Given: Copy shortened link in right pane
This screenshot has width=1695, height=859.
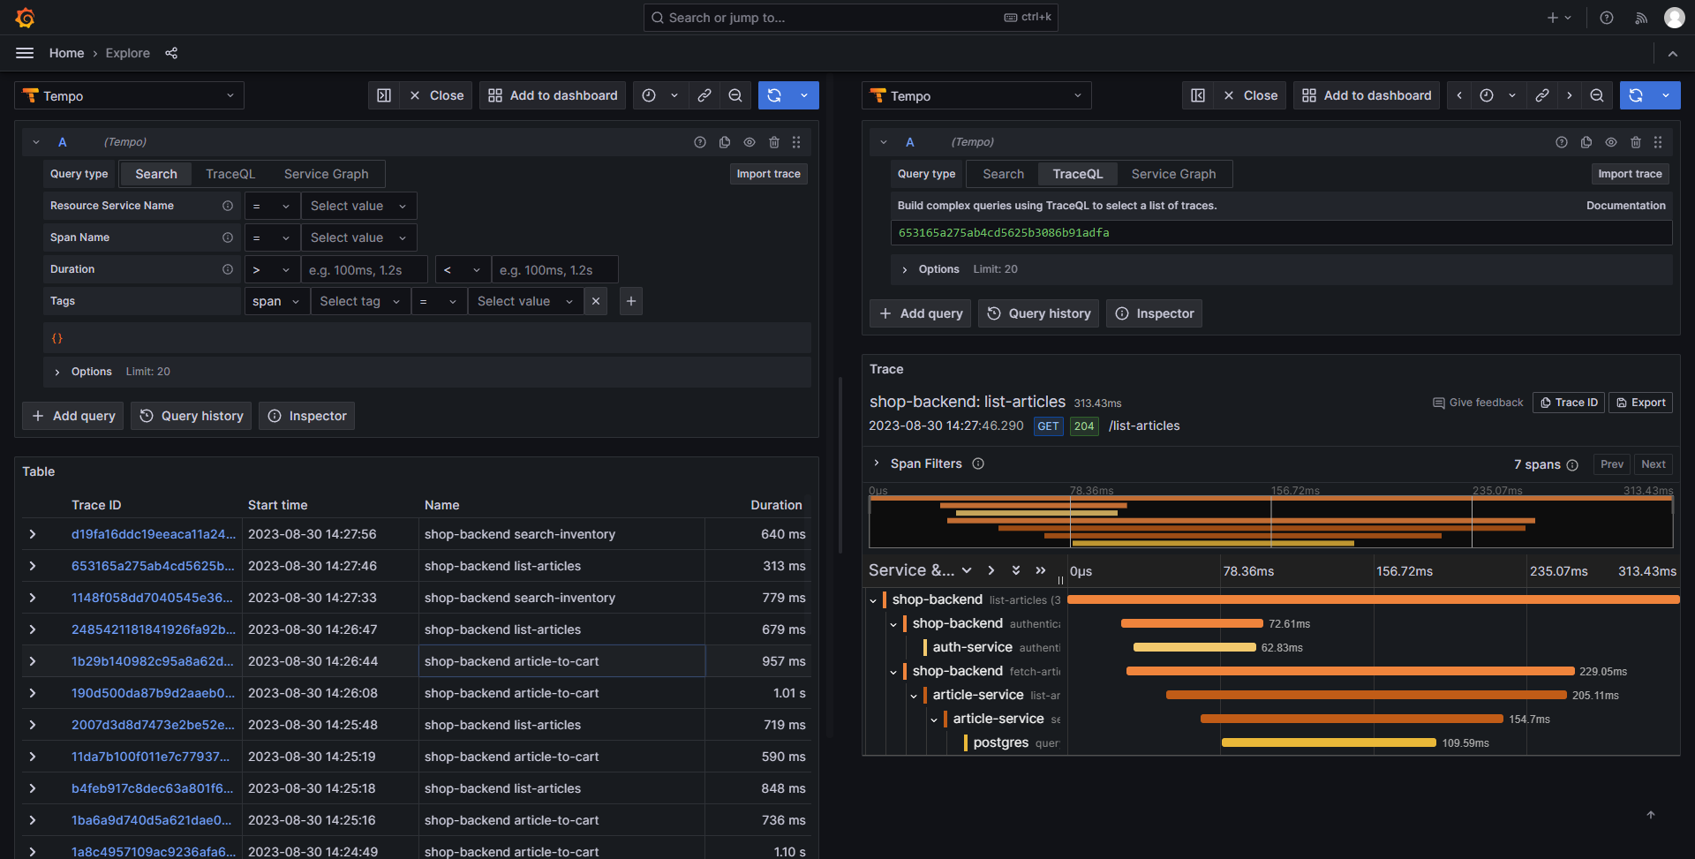Looking at the screenshot, I should pos(1542,95).
